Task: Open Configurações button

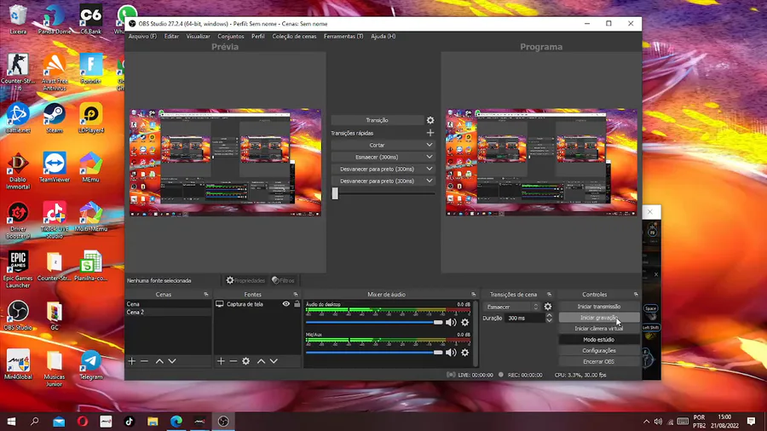Action: tap(599, 350)
